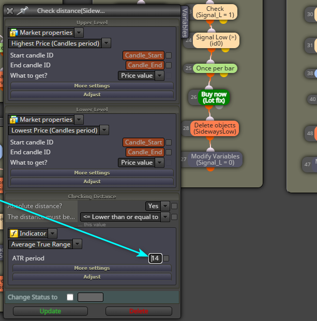
Task: Tick the distance must be checkbox
Action: [174, 217]
